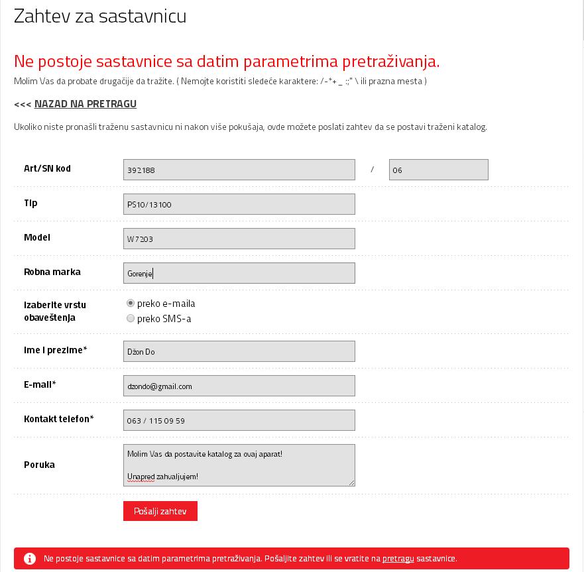
Task: Click the Poruka textarea resize handle
Action: [x=351, y=483]
